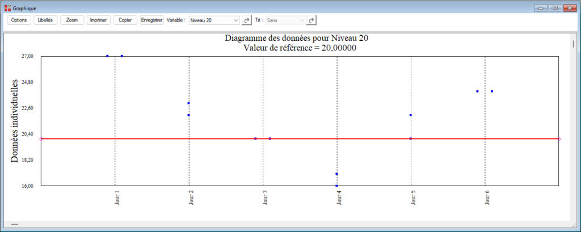The image size is (581, 232).
Task: Click the Graphique app icon in title bar
Action: pos(7,7)
